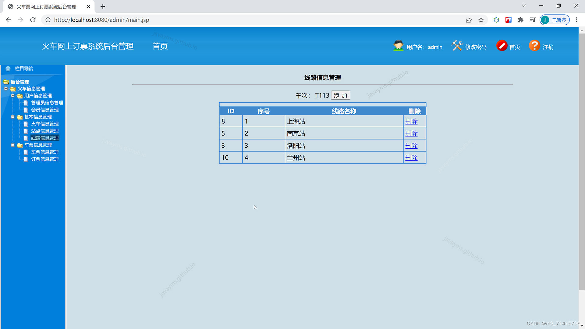Click the scrollbar up arrow
Viewport: 585px width, 329px height.
582,30
